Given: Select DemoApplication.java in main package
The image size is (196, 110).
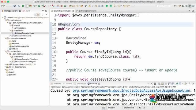Looking at the screenshot, I should click(22, 36).
